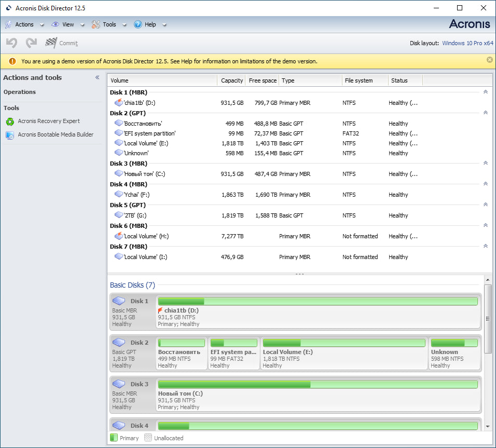The image size is (496, 448).
Task: Select the chia1tb (D:) usage bar
Action: [318, 301]
